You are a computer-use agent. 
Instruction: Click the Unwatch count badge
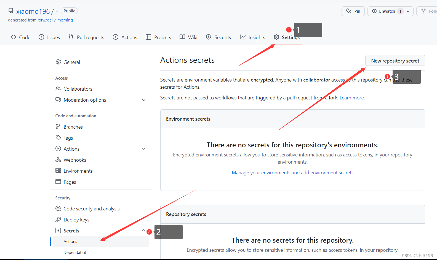click(x=400, y=11)
